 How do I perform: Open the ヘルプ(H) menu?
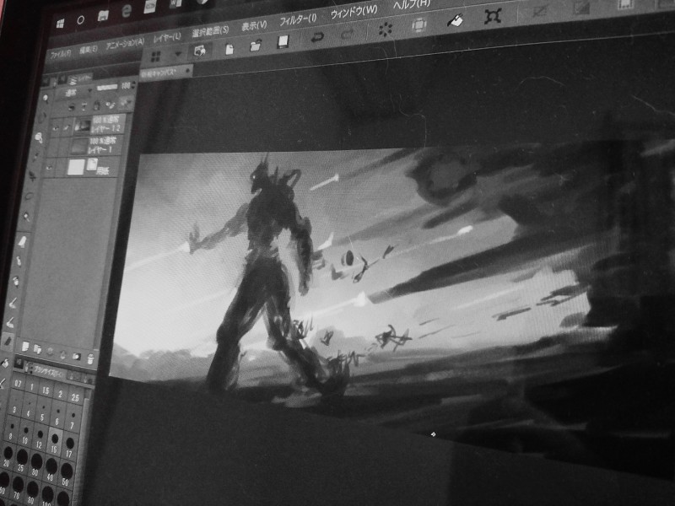[411, 4]
